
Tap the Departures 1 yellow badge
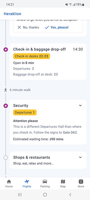[x=25, y=112]
